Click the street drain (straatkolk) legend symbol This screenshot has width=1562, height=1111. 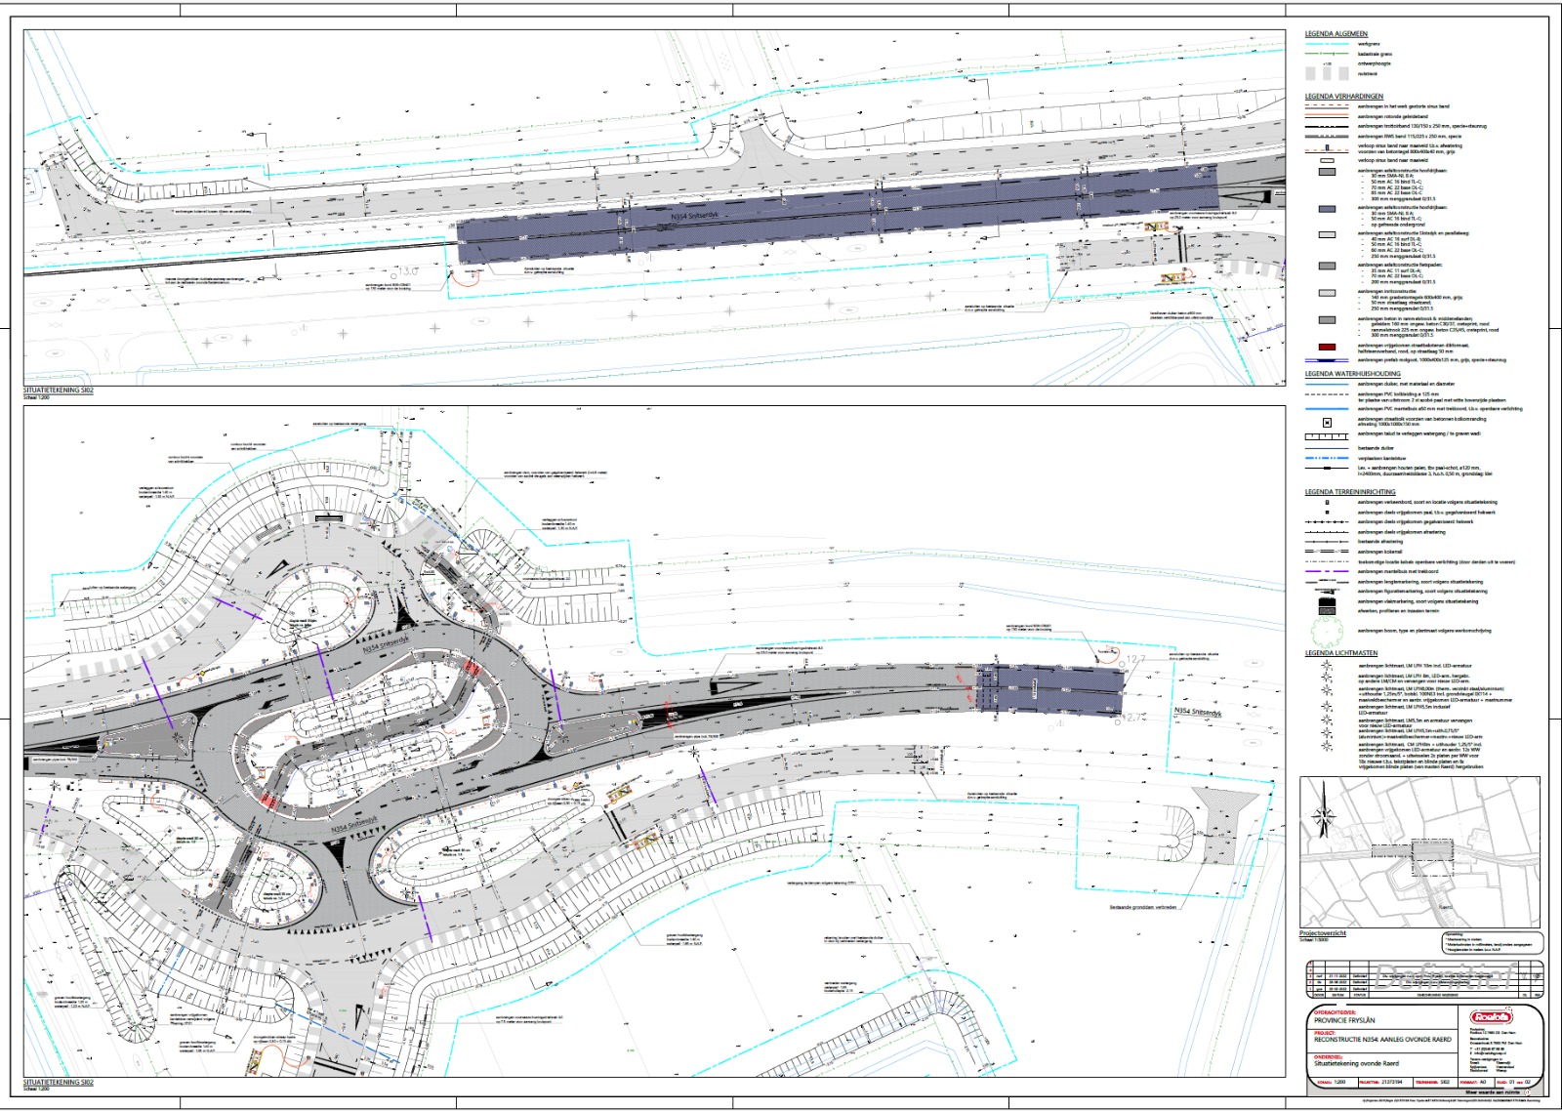(1327, 423)
